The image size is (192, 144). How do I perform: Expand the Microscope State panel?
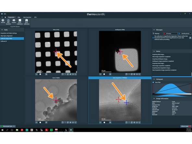8,126
